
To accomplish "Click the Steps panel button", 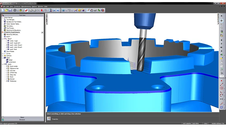I will pyautogui.click(x=22, y=117).
